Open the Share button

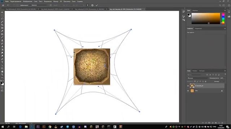click(229, 5)
